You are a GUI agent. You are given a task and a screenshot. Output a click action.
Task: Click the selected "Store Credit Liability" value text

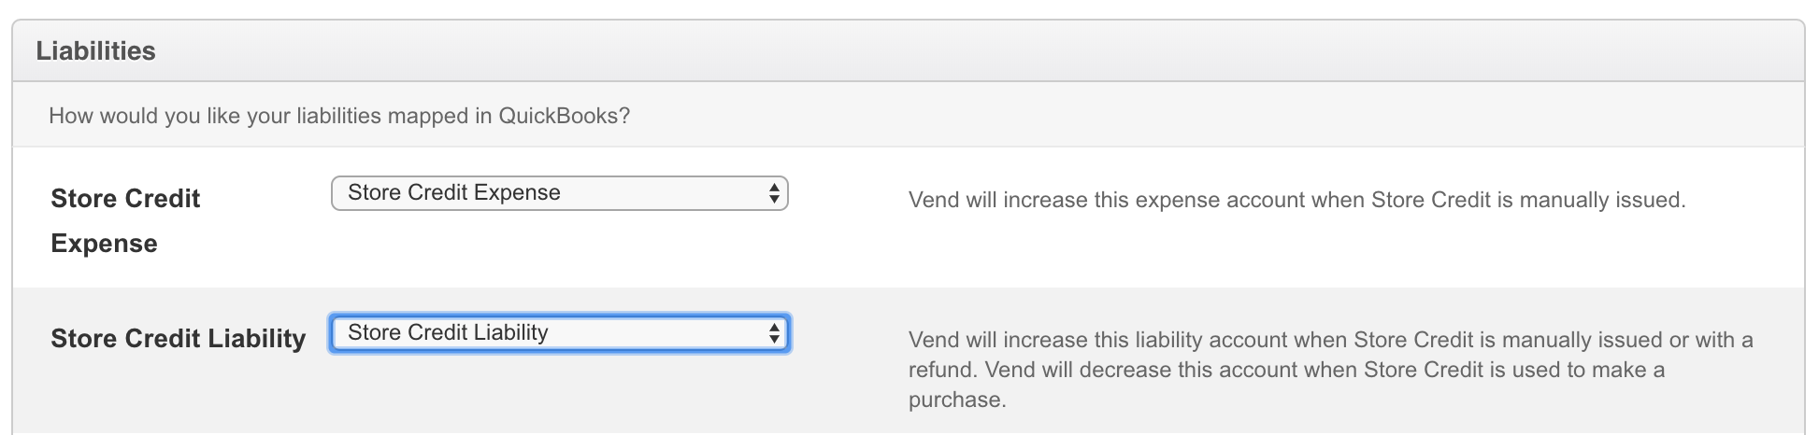coord(448,333)
